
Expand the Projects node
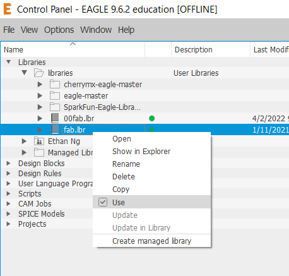click(8, 224)
